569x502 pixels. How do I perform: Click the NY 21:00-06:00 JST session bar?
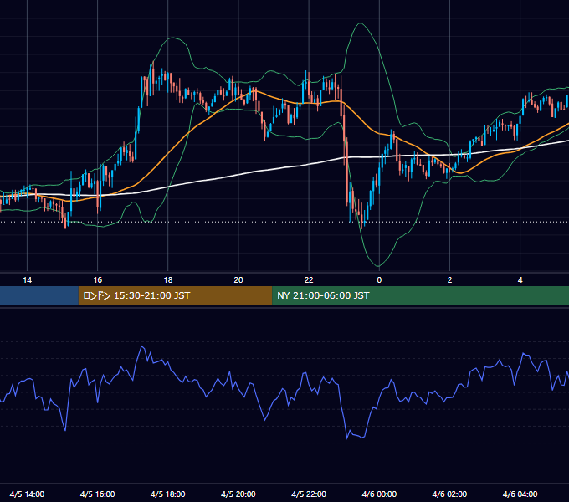coord(421,295)
